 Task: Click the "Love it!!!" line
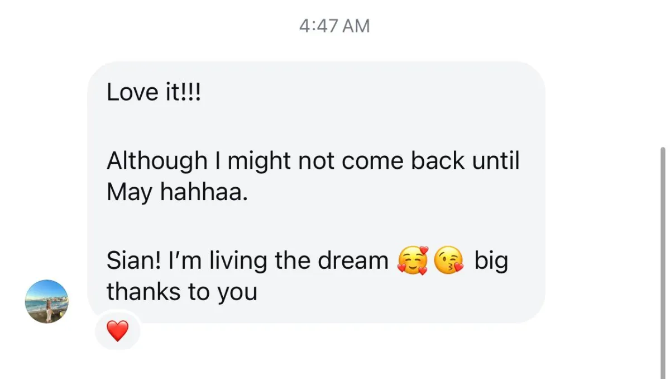tap(153, 92)
